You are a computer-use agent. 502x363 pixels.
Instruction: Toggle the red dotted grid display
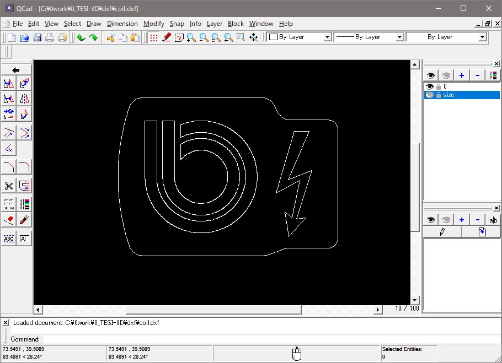tap(154, 37)
